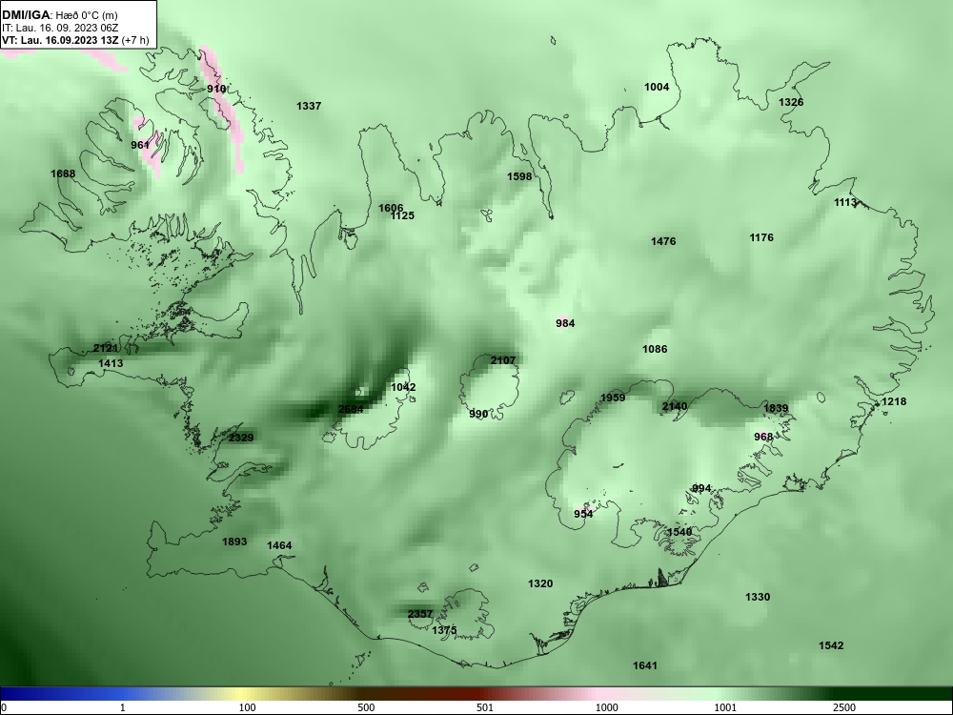953x715 pixels.
Task: Click the value 1113 on the map
Action: click(845, 202)
